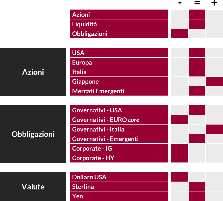Click the plus column header symbol
The height and width of the screenshot is (201, 223).
tap(214, 3)
